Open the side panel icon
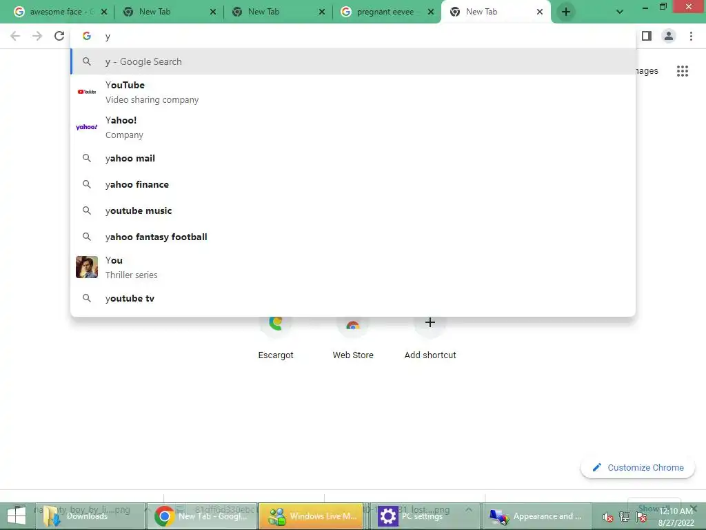Image resolution: width=706 pixels, height=530 pixels. point(647,36)
